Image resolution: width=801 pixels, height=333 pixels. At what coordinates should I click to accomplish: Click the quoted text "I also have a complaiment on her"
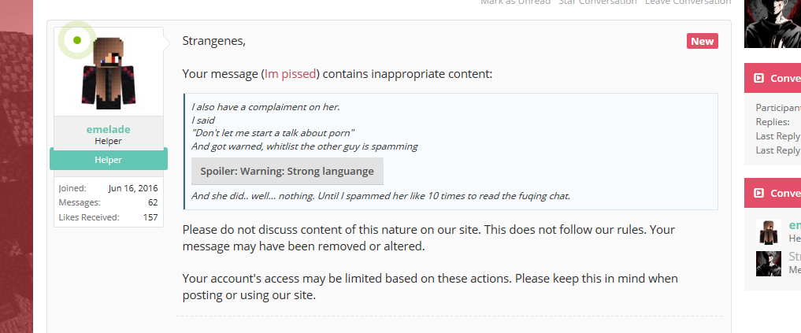265,107
